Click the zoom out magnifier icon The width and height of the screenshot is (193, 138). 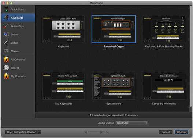[86, 132]
